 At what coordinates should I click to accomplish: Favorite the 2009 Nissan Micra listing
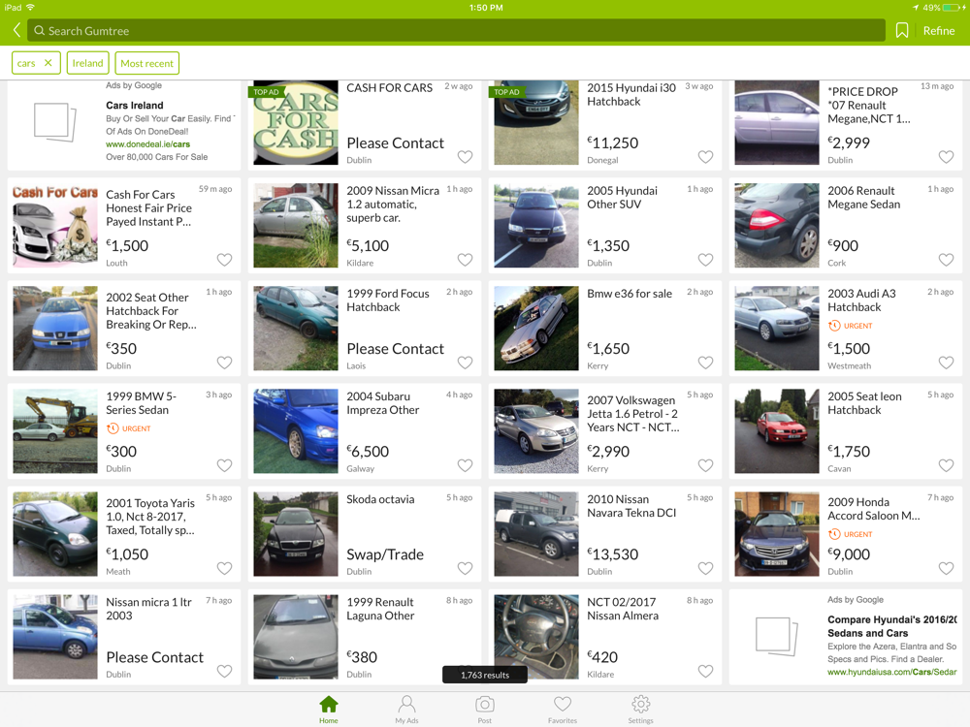[465, 260]
